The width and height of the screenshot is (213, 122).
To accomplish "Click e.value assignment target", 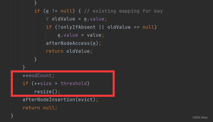I will coord(68,35).
